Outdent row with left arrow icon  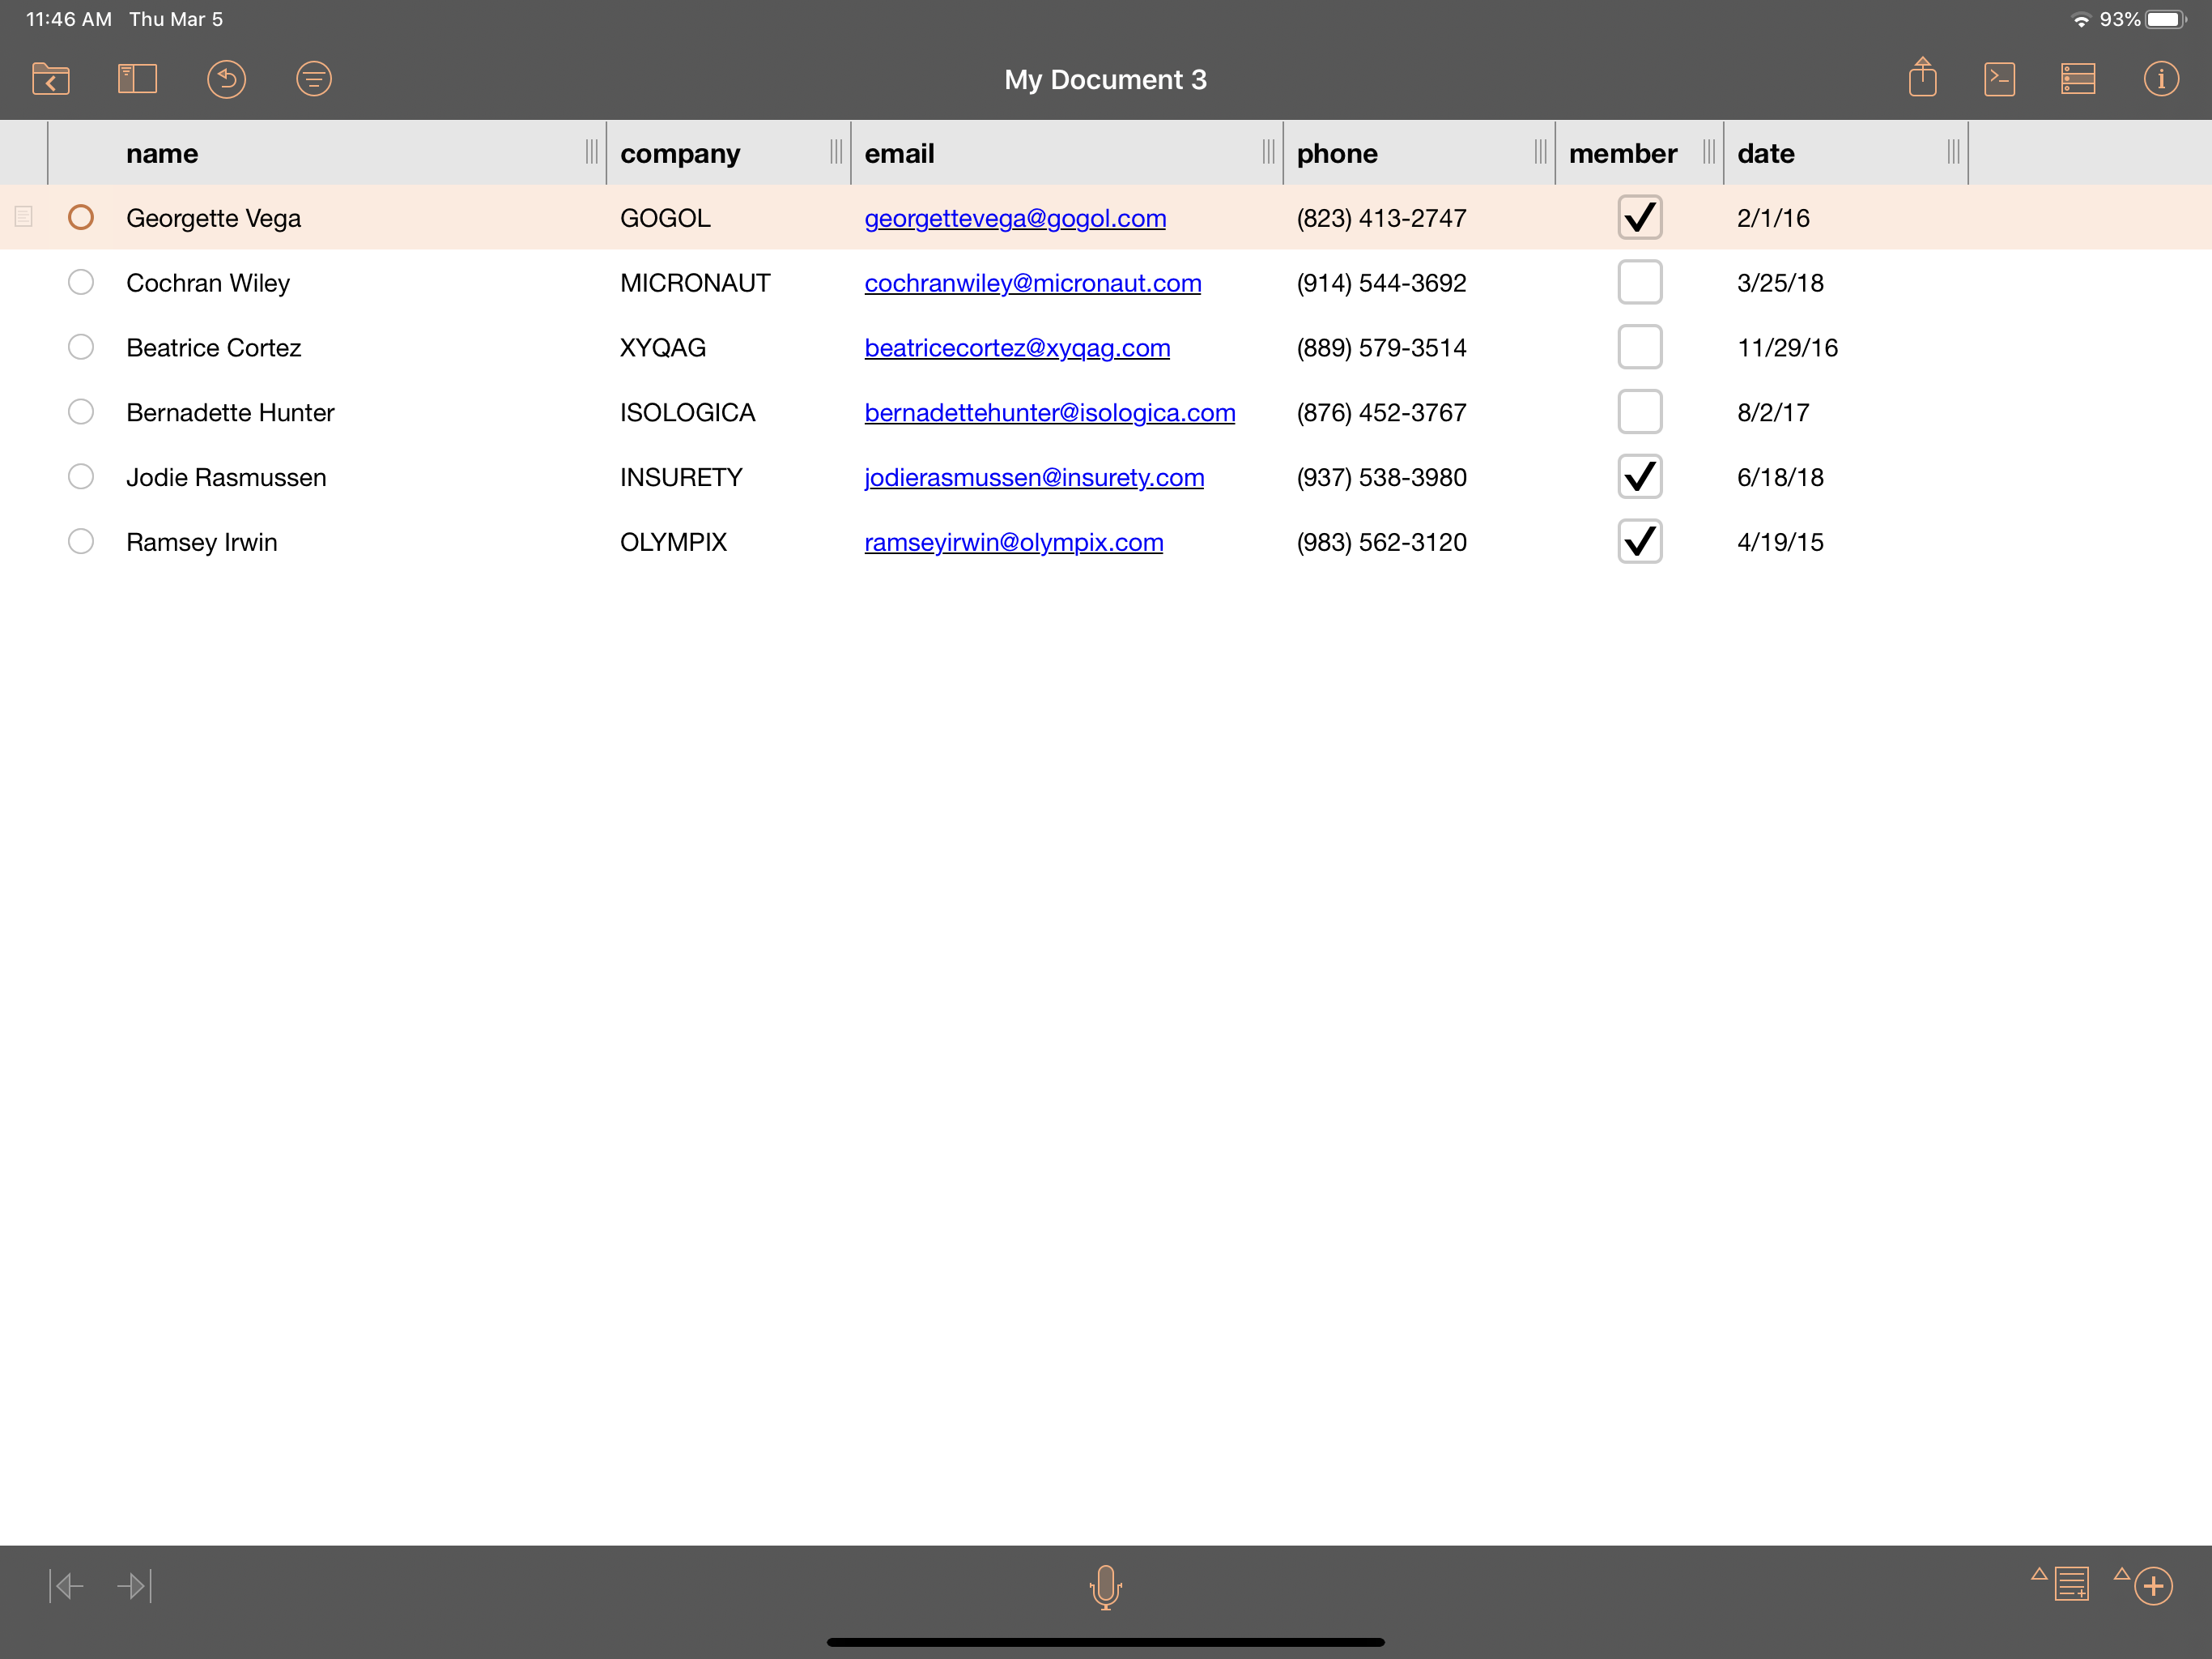tap(67, 1586)
